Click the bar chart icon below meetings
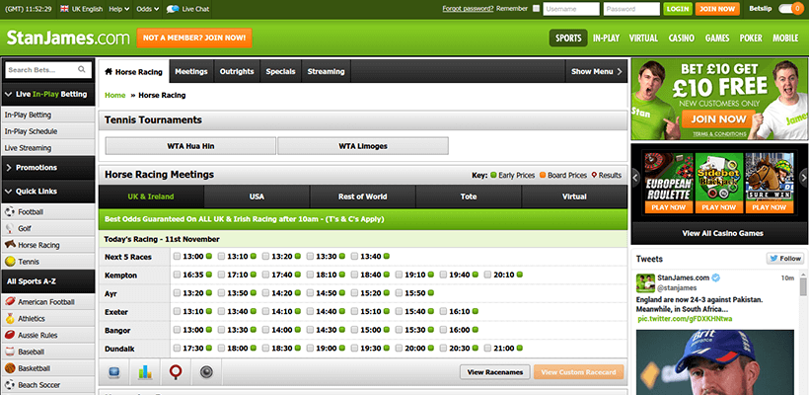 (x=145, y=371)
